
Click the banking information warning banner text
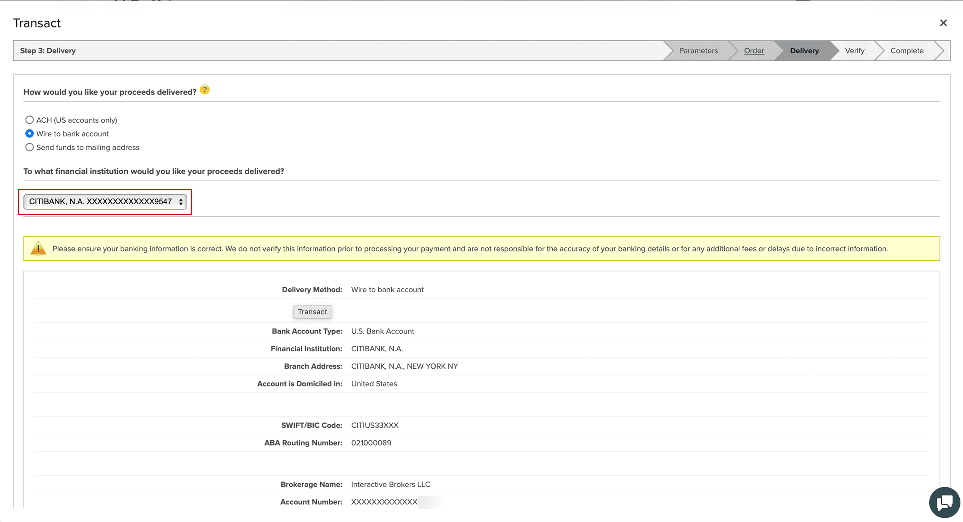coord(470,249)
